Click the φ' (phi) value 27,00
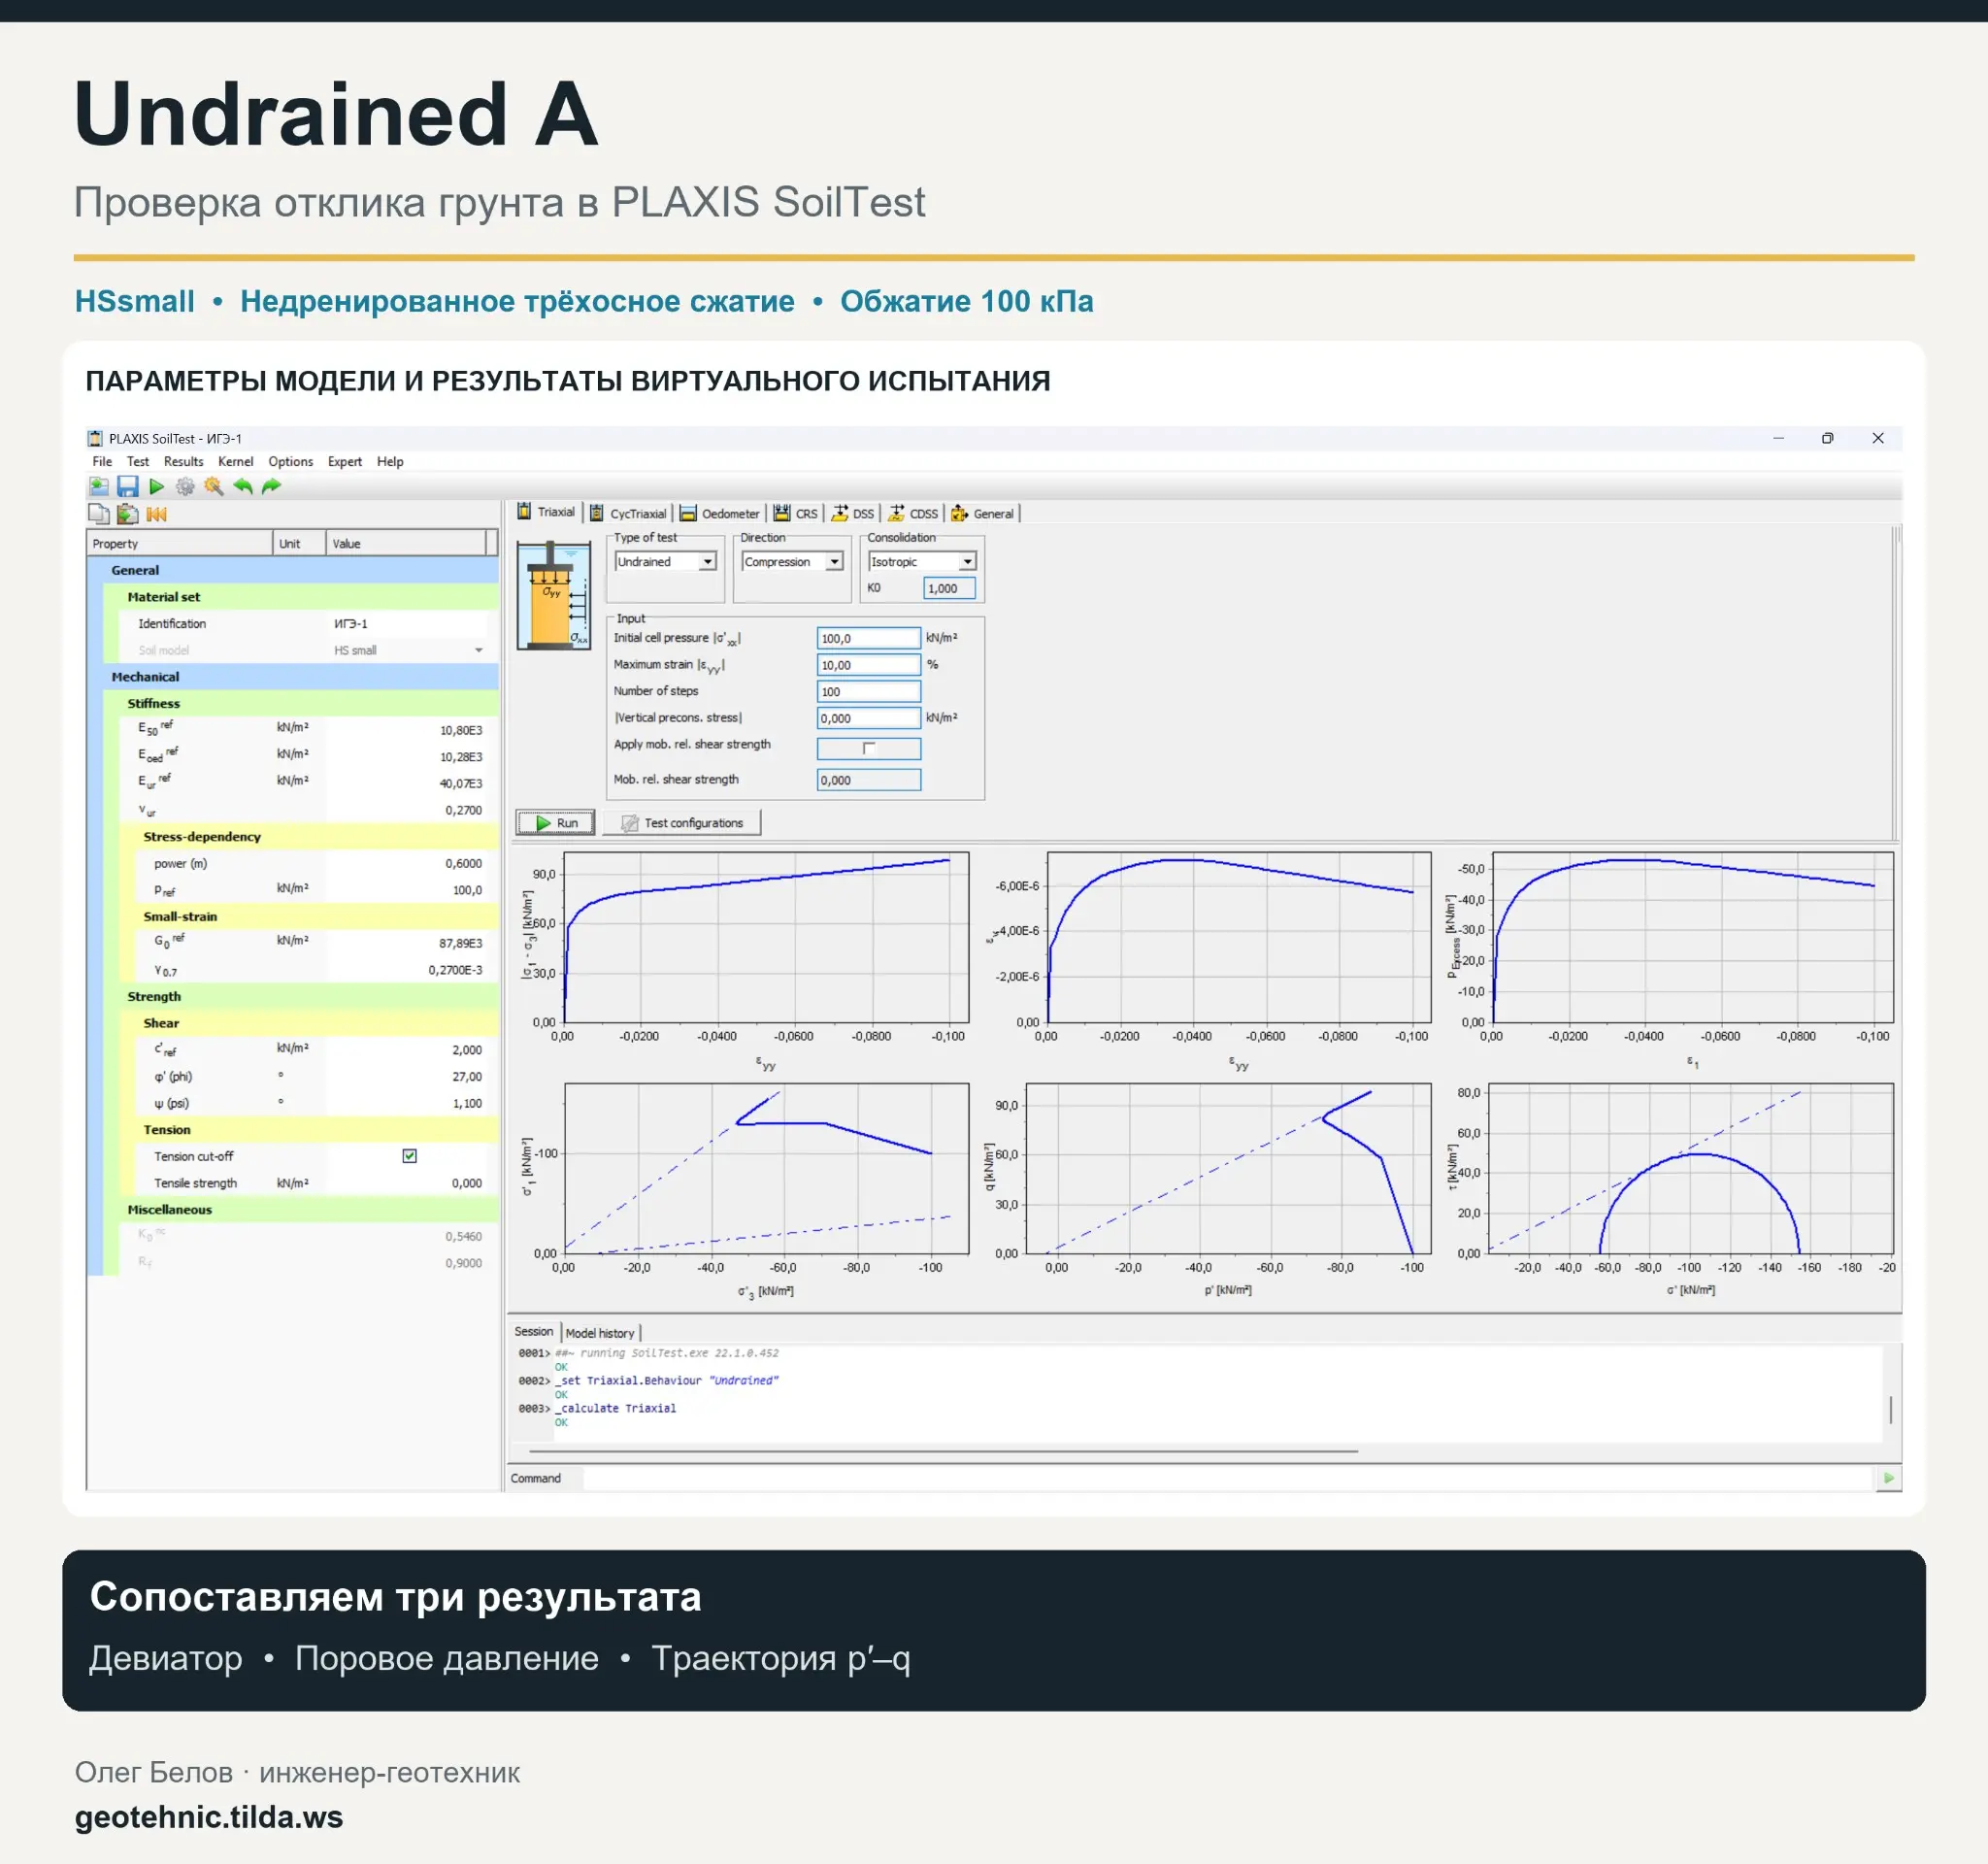 click(x=467, y=1077)
